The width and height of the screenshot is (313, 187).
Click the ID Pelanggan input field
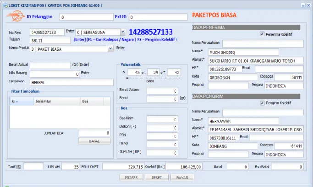click(87, 17)
